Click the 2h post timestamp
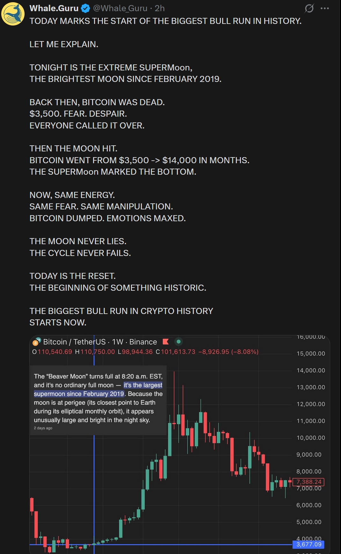The image size is (341, 554). point(160,8)
